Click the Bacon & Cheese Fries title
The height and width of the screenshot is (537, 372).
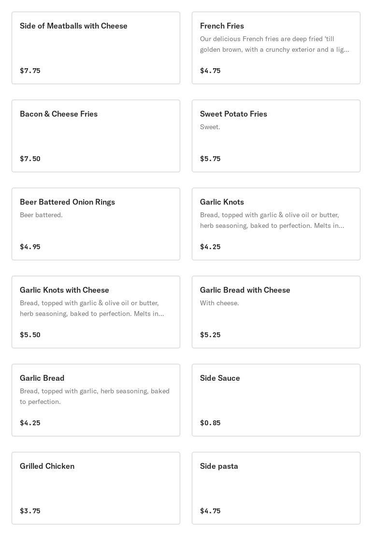tap(58, 114)
